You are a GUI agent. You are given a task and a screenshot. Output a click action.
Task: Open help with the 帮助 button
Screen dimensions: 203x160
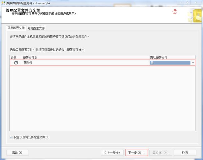tap(17, 152)
